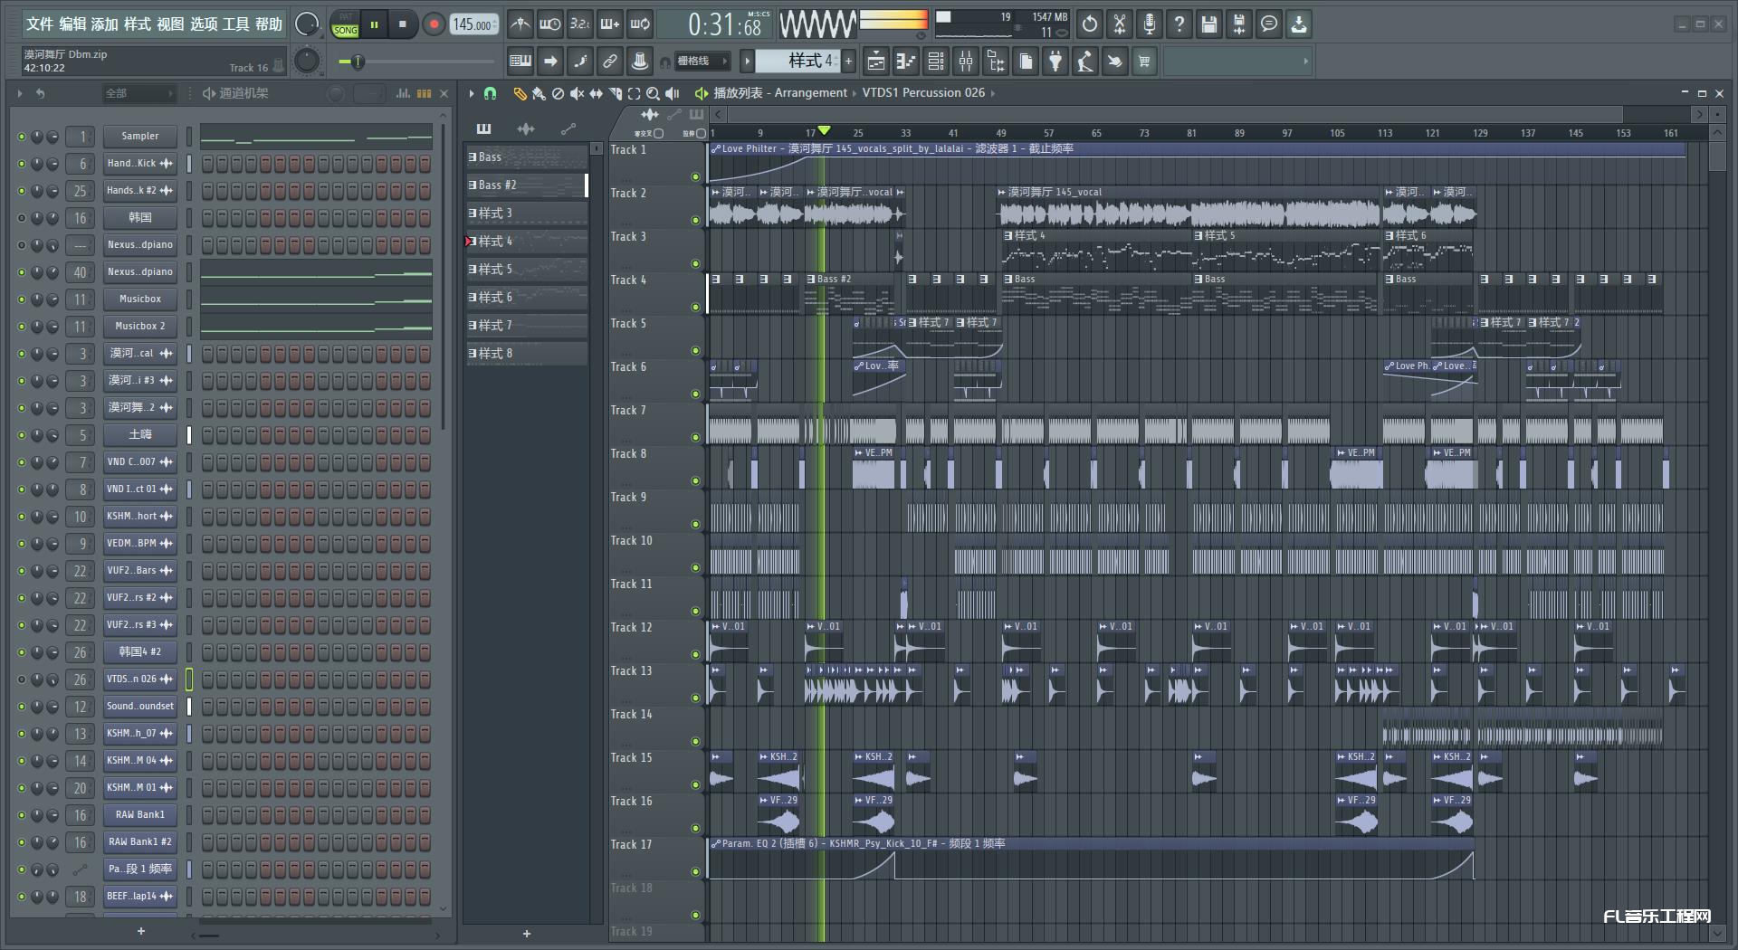This screenshot has width=1738, height=950.
Task: Open the Browser window icon
Action: point(996,62)
